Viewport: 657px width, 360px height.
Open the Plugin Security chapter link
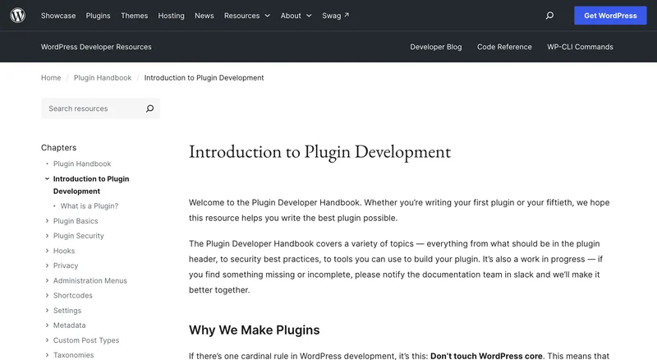(78, 236)
